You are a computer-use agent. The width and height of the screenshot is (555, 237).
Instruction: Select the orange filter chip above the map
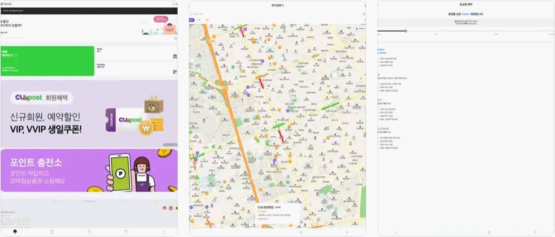tap(207, 20)
